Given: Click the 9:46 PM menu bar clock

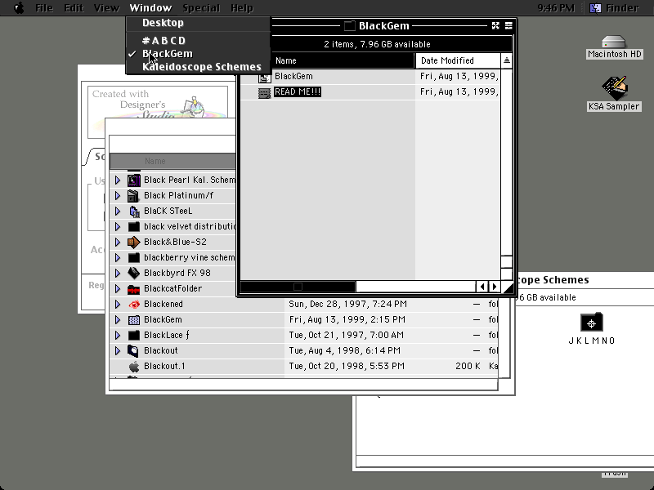Looking at the screenshot, I should pyautogui.click(x=556, y=8).
